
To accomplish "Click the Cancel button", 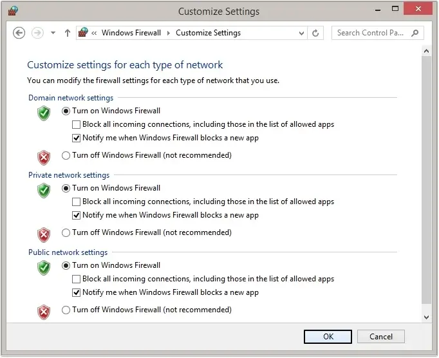I will 381,337.
